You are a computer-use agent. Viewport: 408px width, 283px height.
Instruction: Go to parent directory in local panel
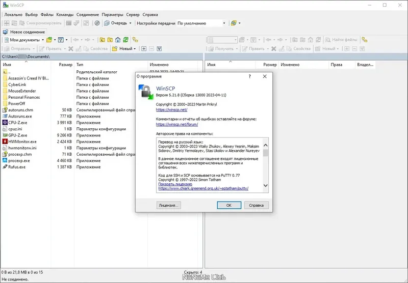103,40
